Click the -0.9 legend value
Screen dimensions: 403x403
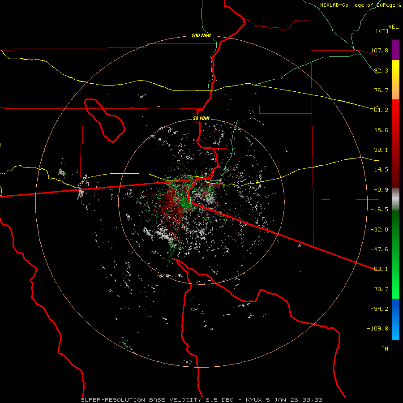pos(380,190)
